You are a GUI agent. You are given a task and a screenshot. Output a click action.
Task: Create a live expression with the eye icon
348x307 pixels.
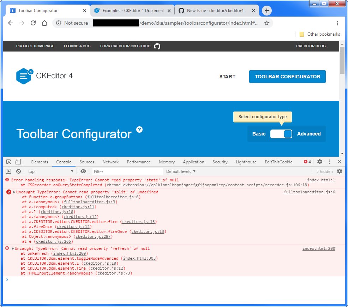click(x=83, y=171)
